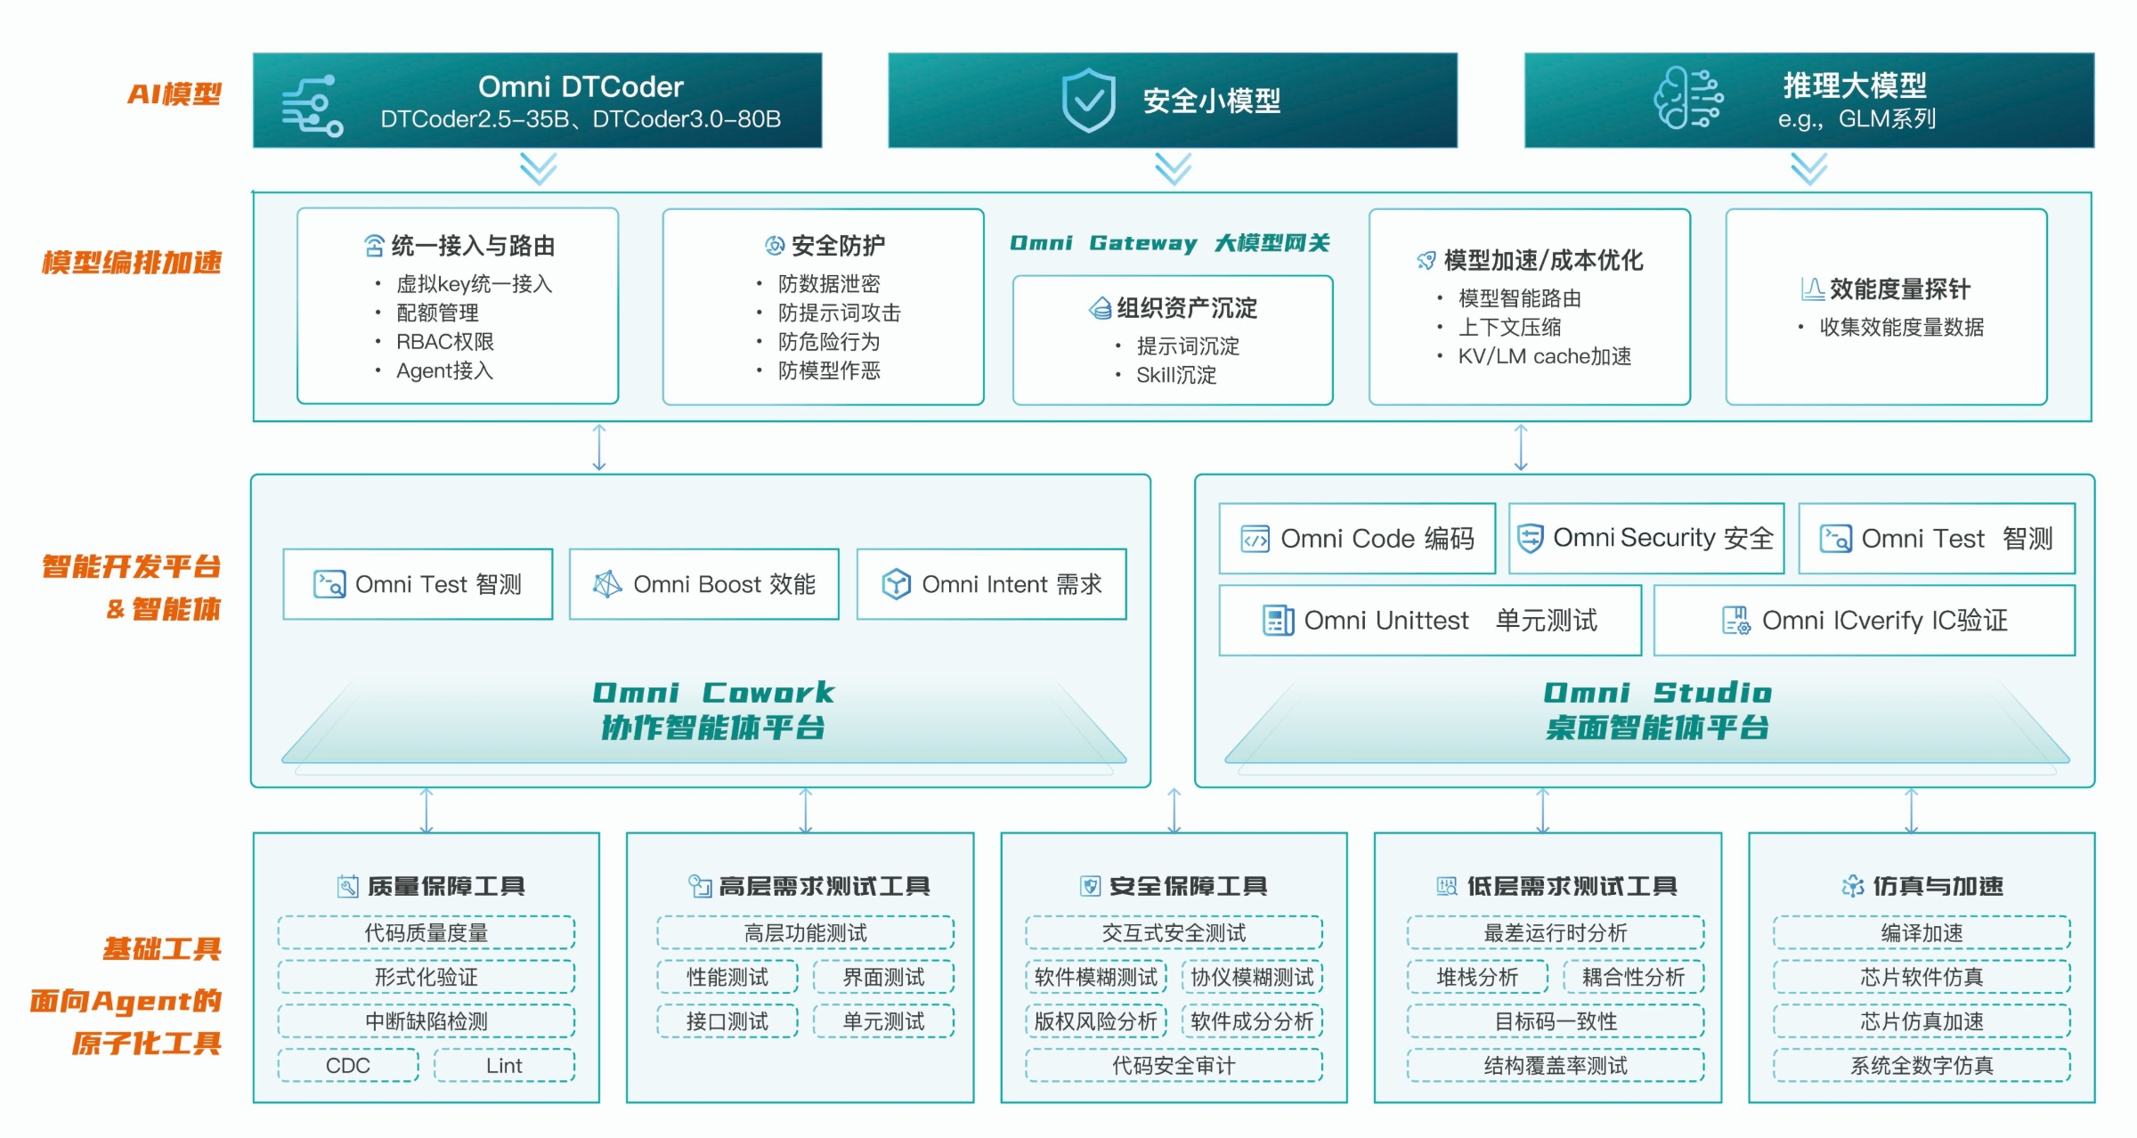The image size is (2137, 1138).
Task: Click the 界面测试 chip
Action: coord(884,977)
